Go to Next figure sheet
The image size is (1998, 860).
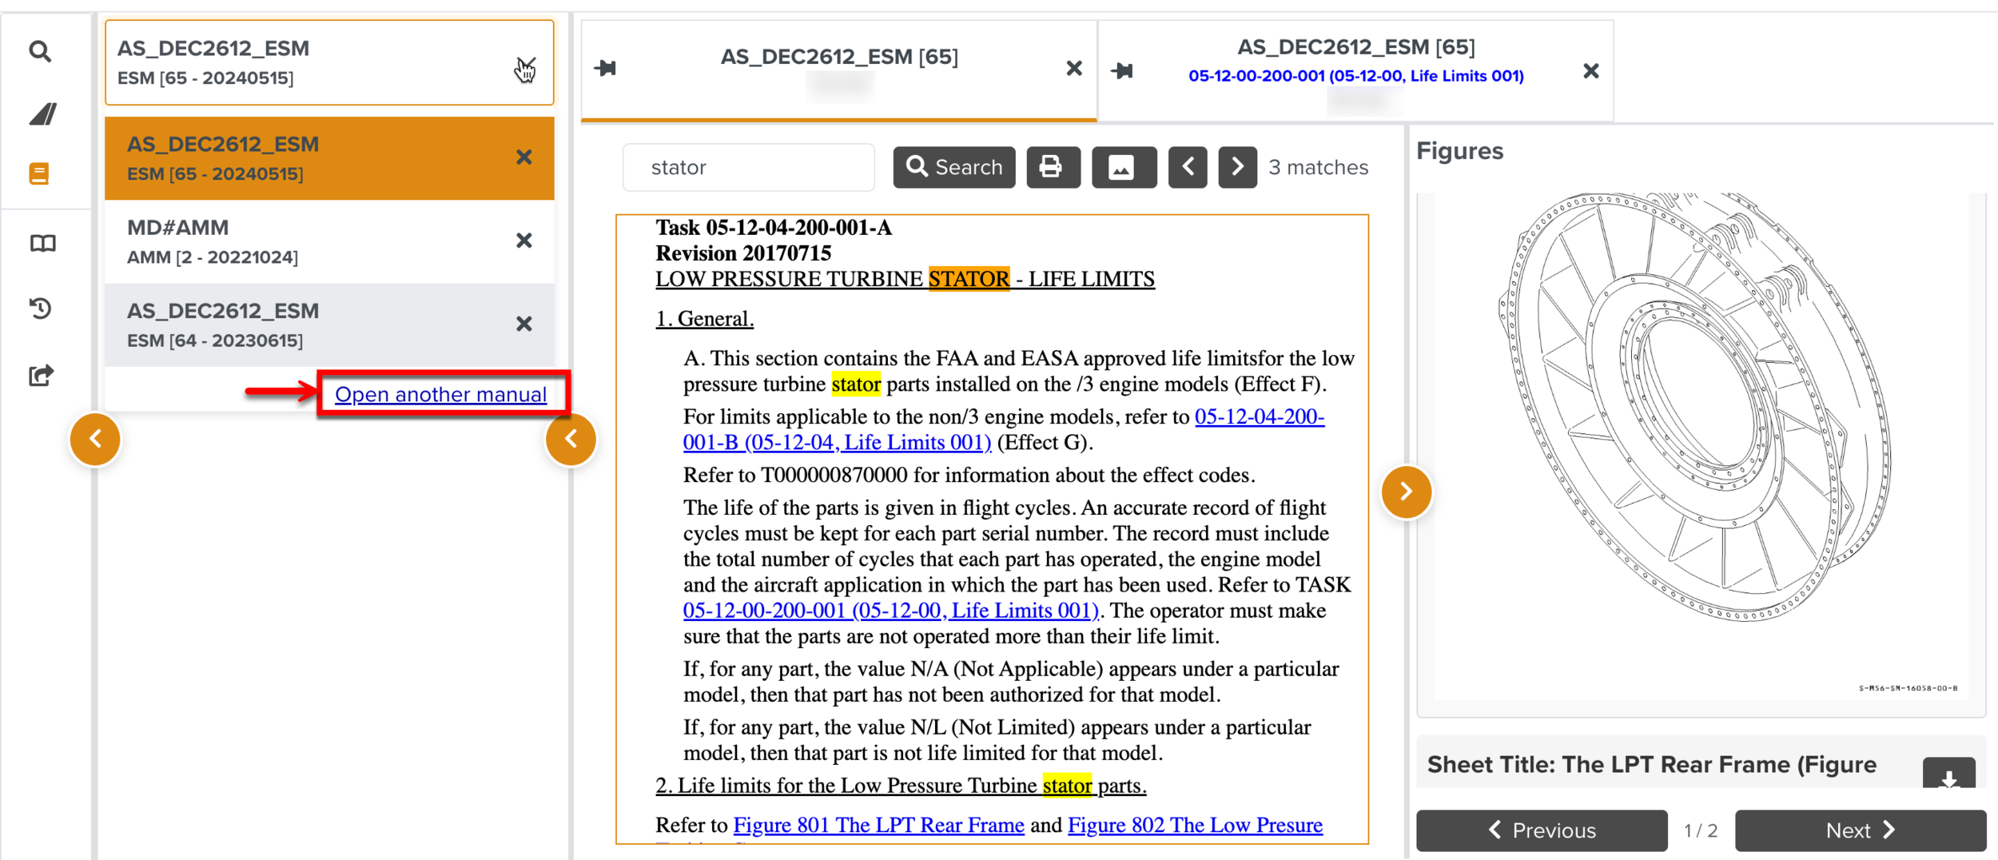[x=1861, y=830]
